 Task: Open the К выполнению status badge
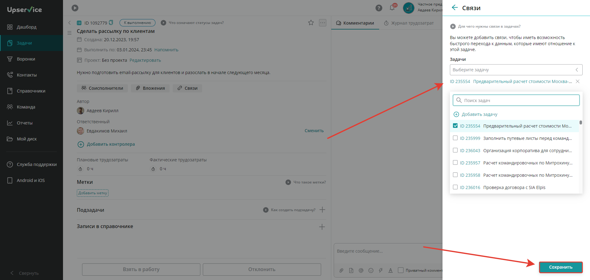tap(137, 23)
